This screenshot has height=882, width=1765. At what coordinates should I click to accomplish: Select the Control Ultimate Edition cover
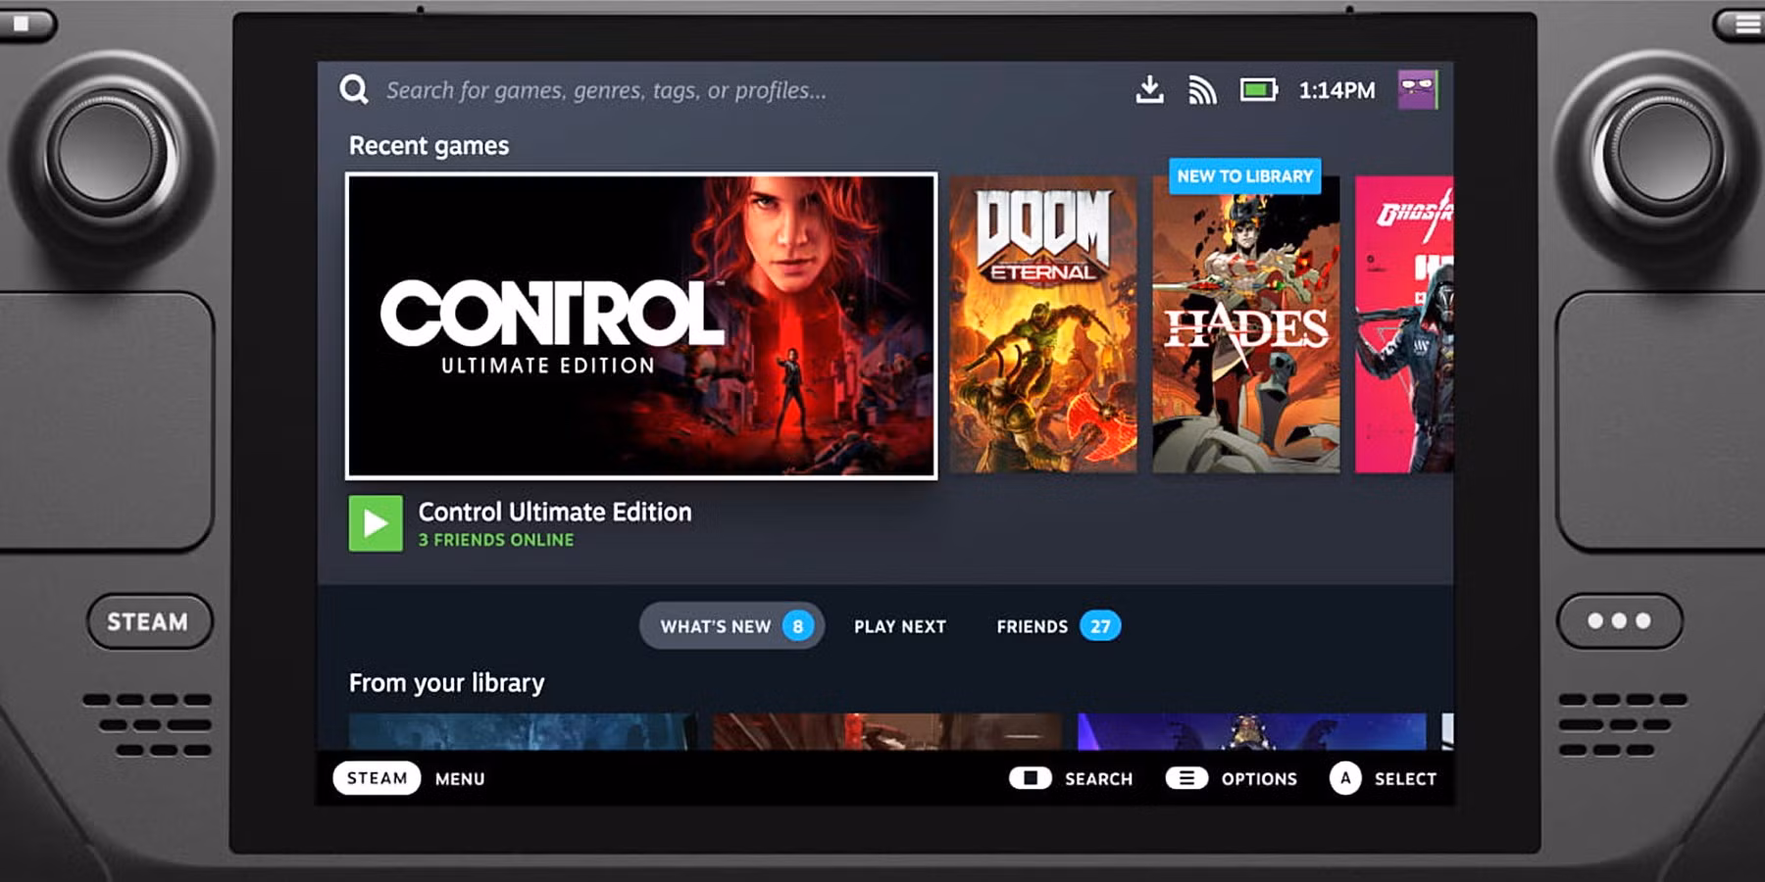641,326
